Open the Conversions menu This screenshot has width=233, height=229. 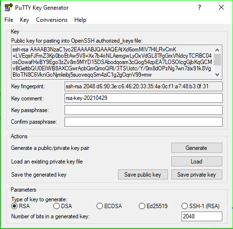(x=51, y=20)
